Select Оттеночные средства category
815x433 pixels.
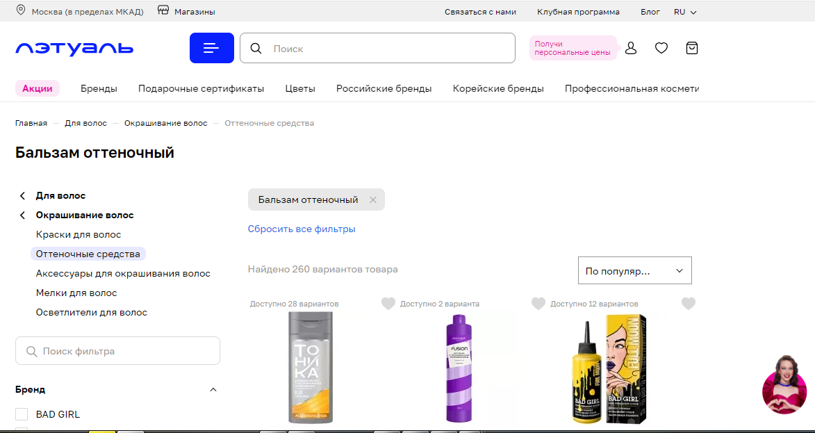tap(88, 254)
